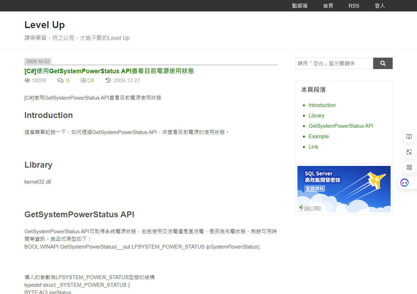Click the comments speech bubble icon
Viewport: 417px width, 294px height.
click(60, 81)
